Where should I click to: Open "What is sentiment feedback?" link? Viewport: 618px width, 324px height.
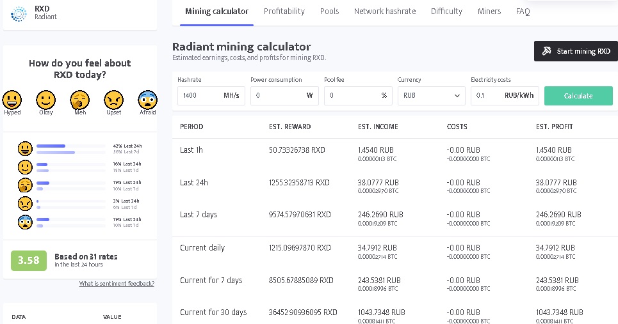pos(117,284)
